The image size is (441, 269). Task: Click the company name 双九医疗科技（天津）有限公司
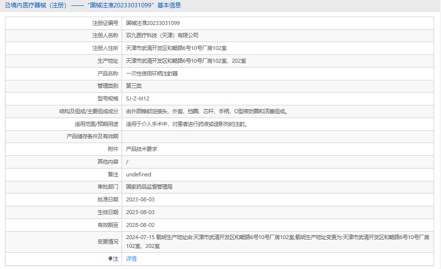[162, 35]
